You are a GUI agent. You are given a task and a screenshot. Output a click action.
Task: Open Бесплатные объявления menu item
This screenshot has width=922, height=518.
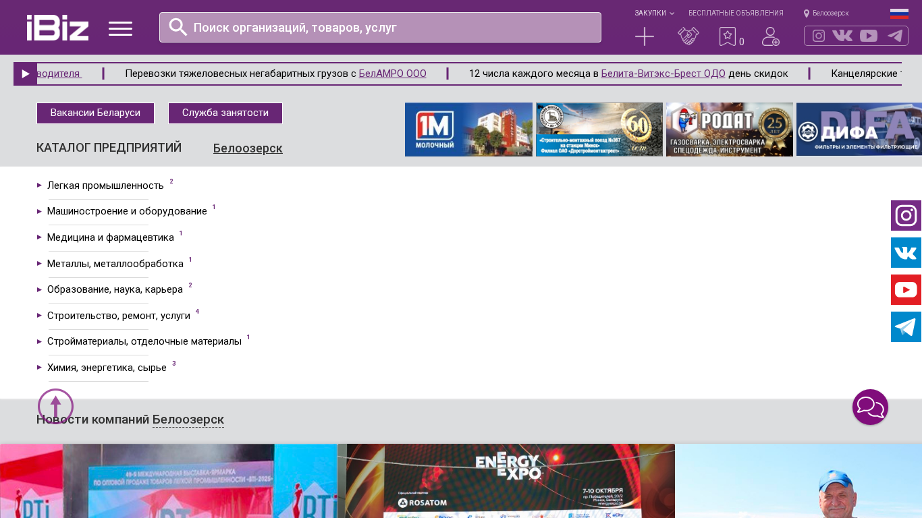(736, 13)
